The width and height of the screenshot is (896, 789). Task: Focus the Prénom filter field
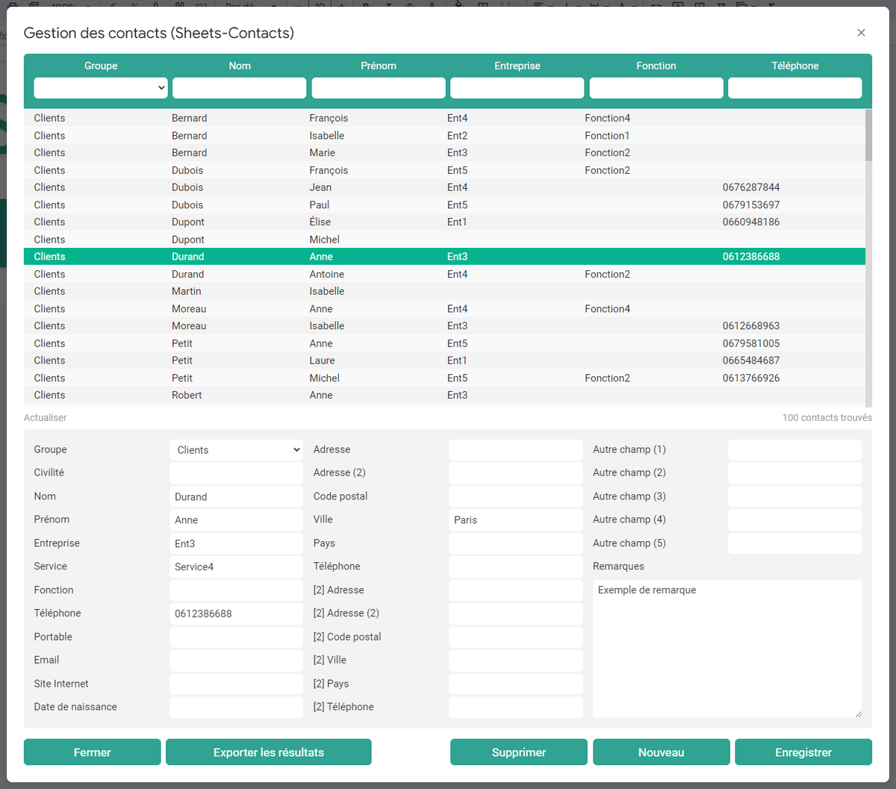[x=379, y=88]
